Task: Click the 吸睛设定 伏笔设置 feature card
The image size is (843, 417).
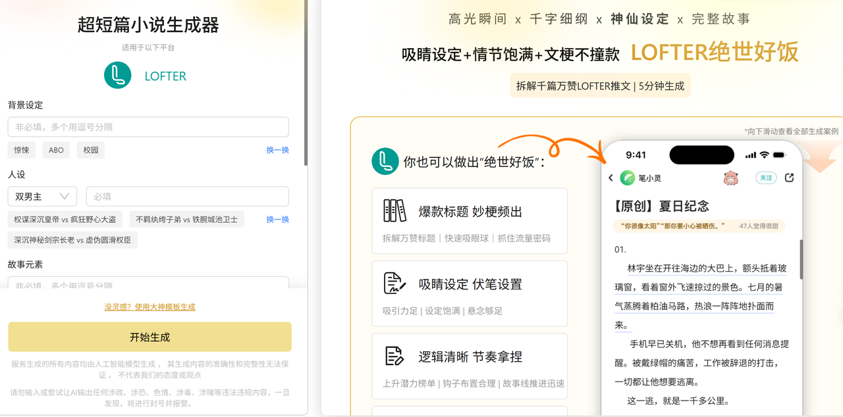Action: pos(470,293)
